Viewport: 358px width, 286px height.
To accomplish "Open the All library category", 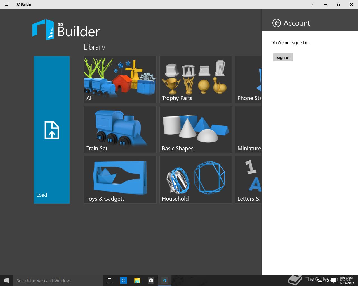I will pyautogui.click(x=120, y=79).
